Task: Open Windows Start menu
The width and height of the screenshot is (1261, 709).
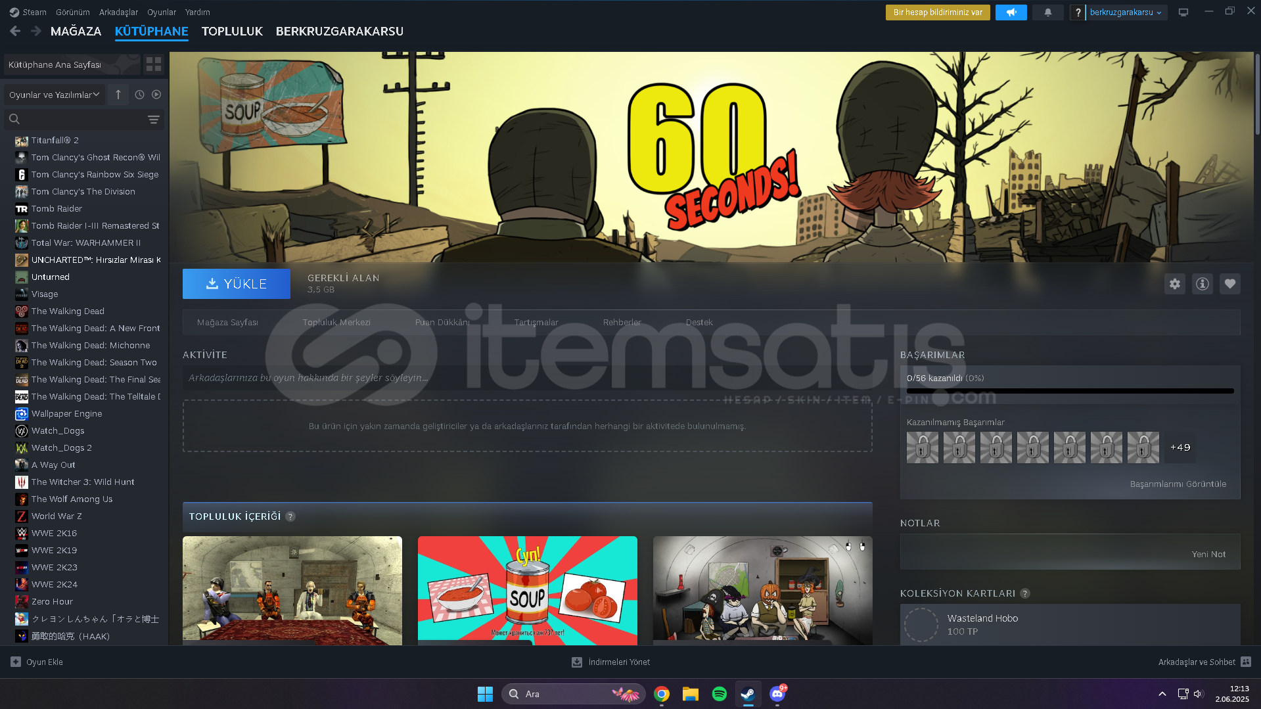Action: pyautogui.click(x=485, y=694)
